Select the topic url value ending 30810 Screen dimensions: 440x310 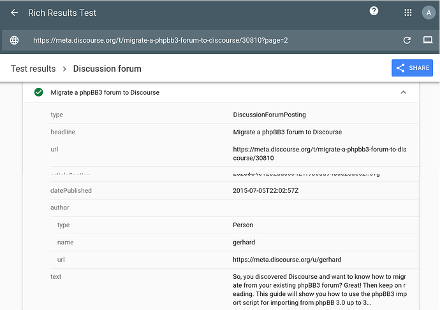pyautogui.click(x=319, y=153)
